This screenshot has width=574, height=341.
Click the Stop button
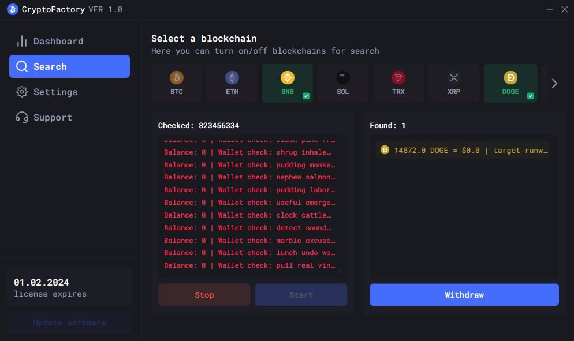tap(204, 294)
